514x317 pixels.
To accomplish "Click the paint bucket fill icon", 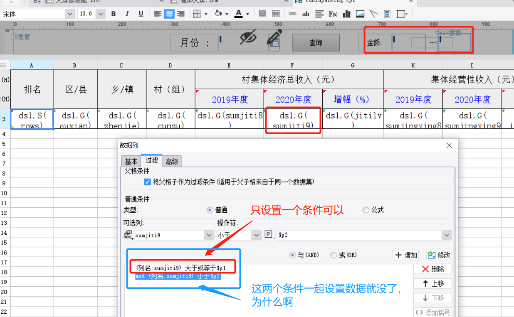I will tap(218, 14).
